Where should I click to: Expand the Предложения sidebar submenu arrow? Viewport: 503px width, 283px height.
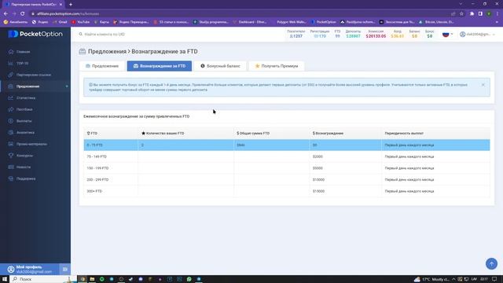click(x=67, y=86)
